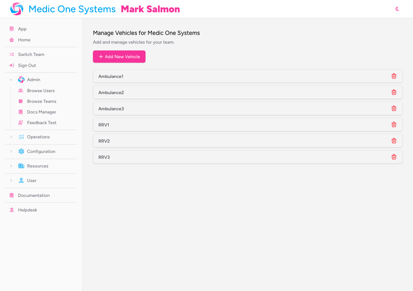Click the Sign Out link
413x291 pixels.
tap(27, 66)
